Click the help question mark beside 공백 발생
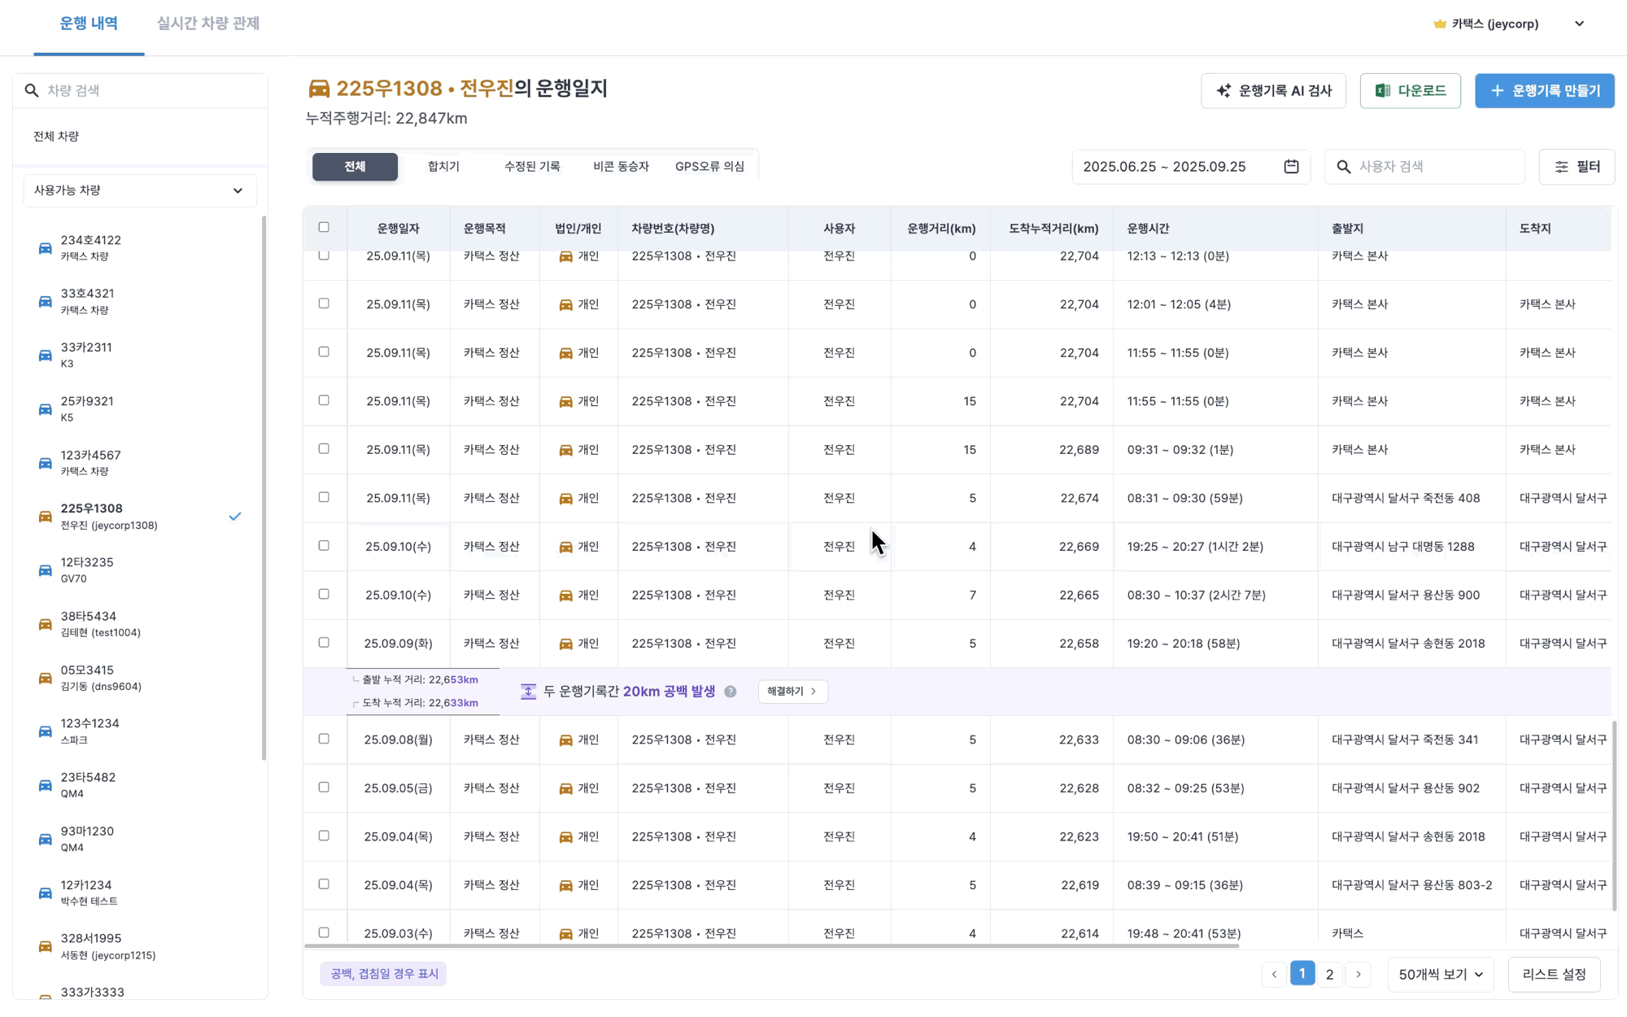The height and width of the screenshot is (1017, 1627). (731, 692)
